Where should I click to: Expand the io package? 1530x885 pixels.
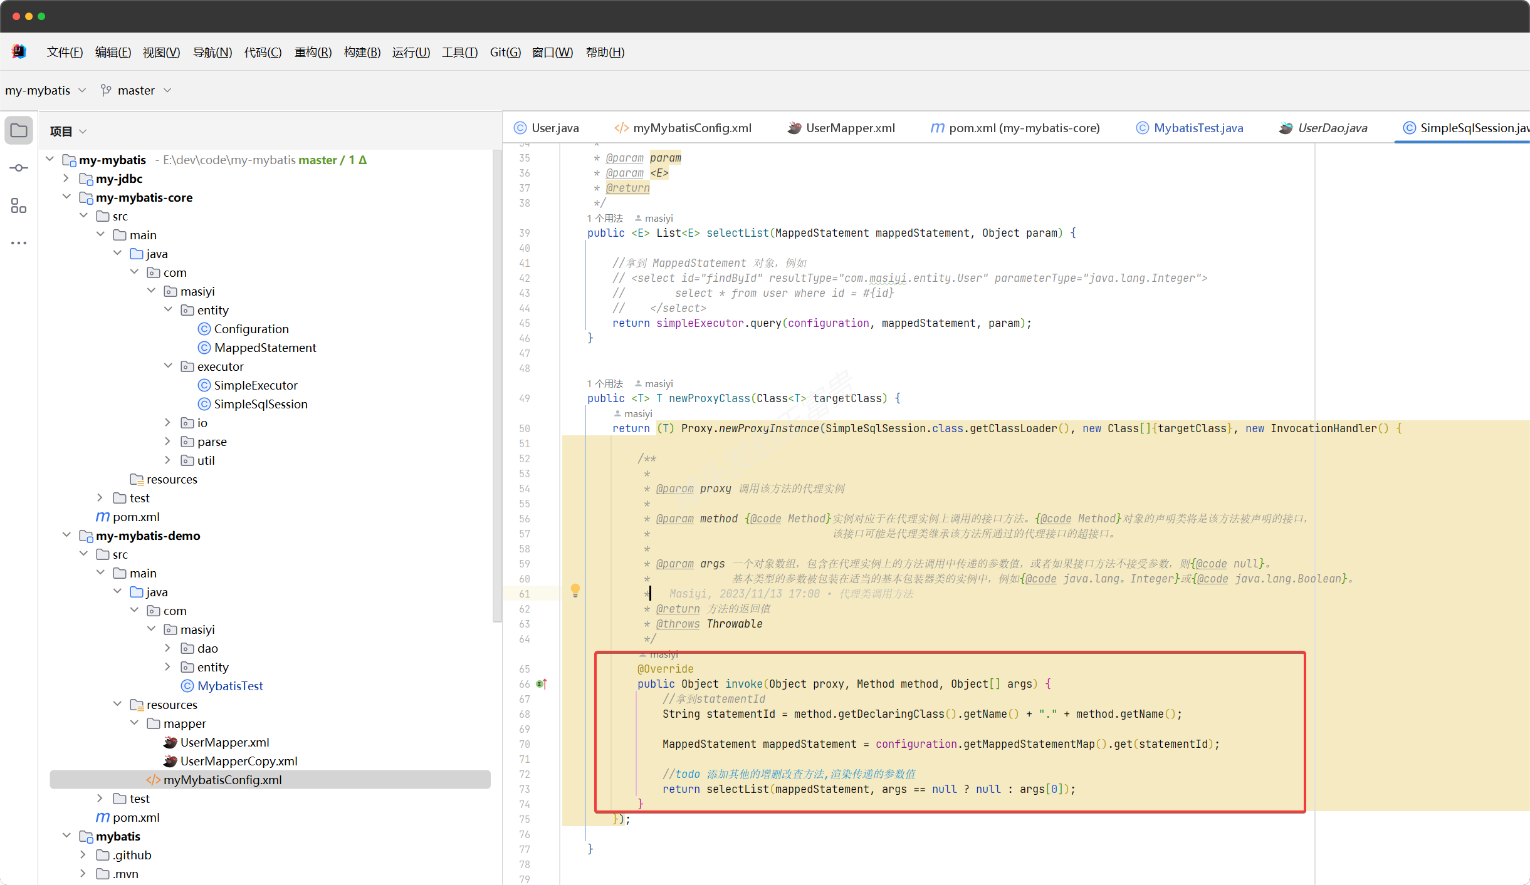167,422
